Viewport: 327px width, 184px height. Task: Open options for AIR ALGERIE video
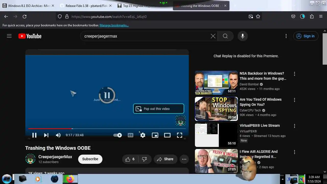click(x=295, y=152)
